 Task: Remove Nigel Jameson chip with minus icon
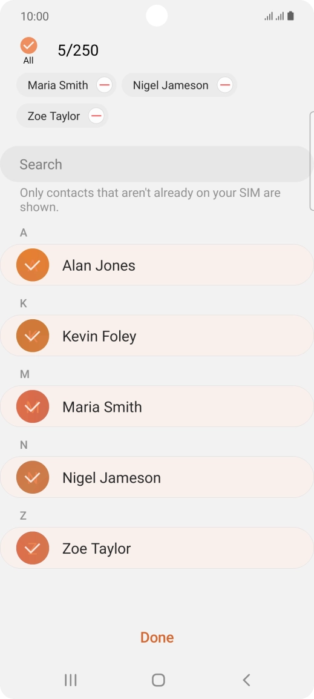click(x=224, y=85)
